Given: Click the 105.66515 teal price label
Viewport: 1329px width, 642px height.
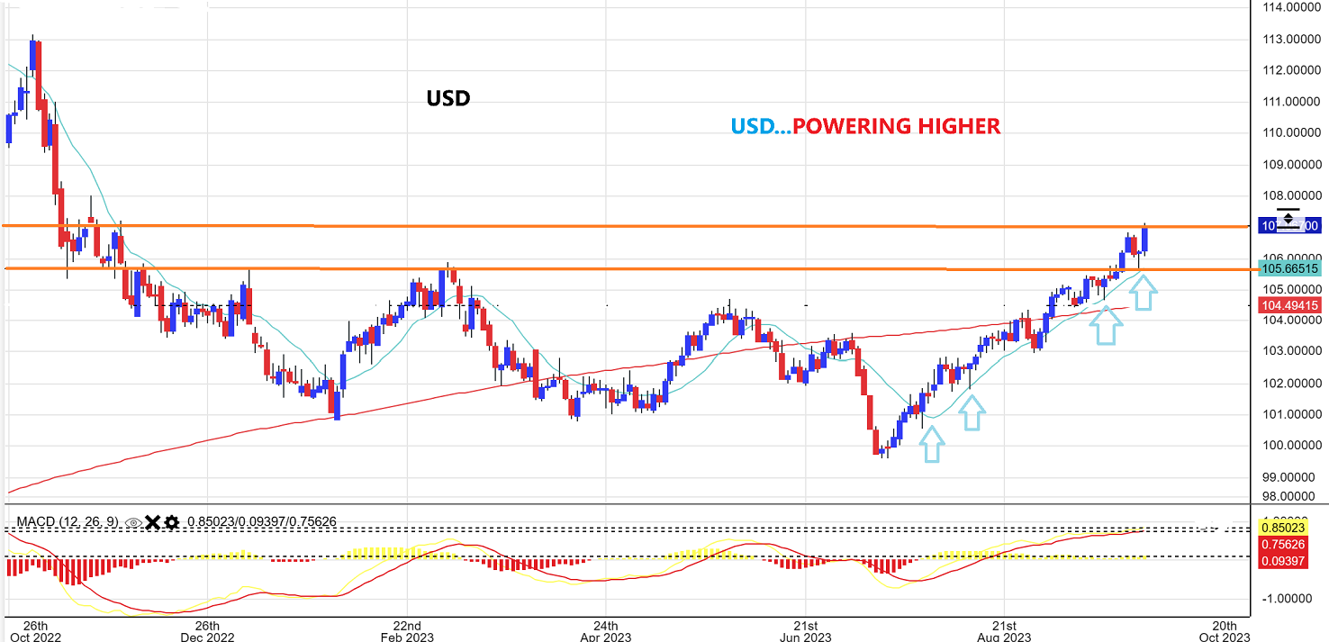Looking at the screenshot, I should coord(1289,268).
